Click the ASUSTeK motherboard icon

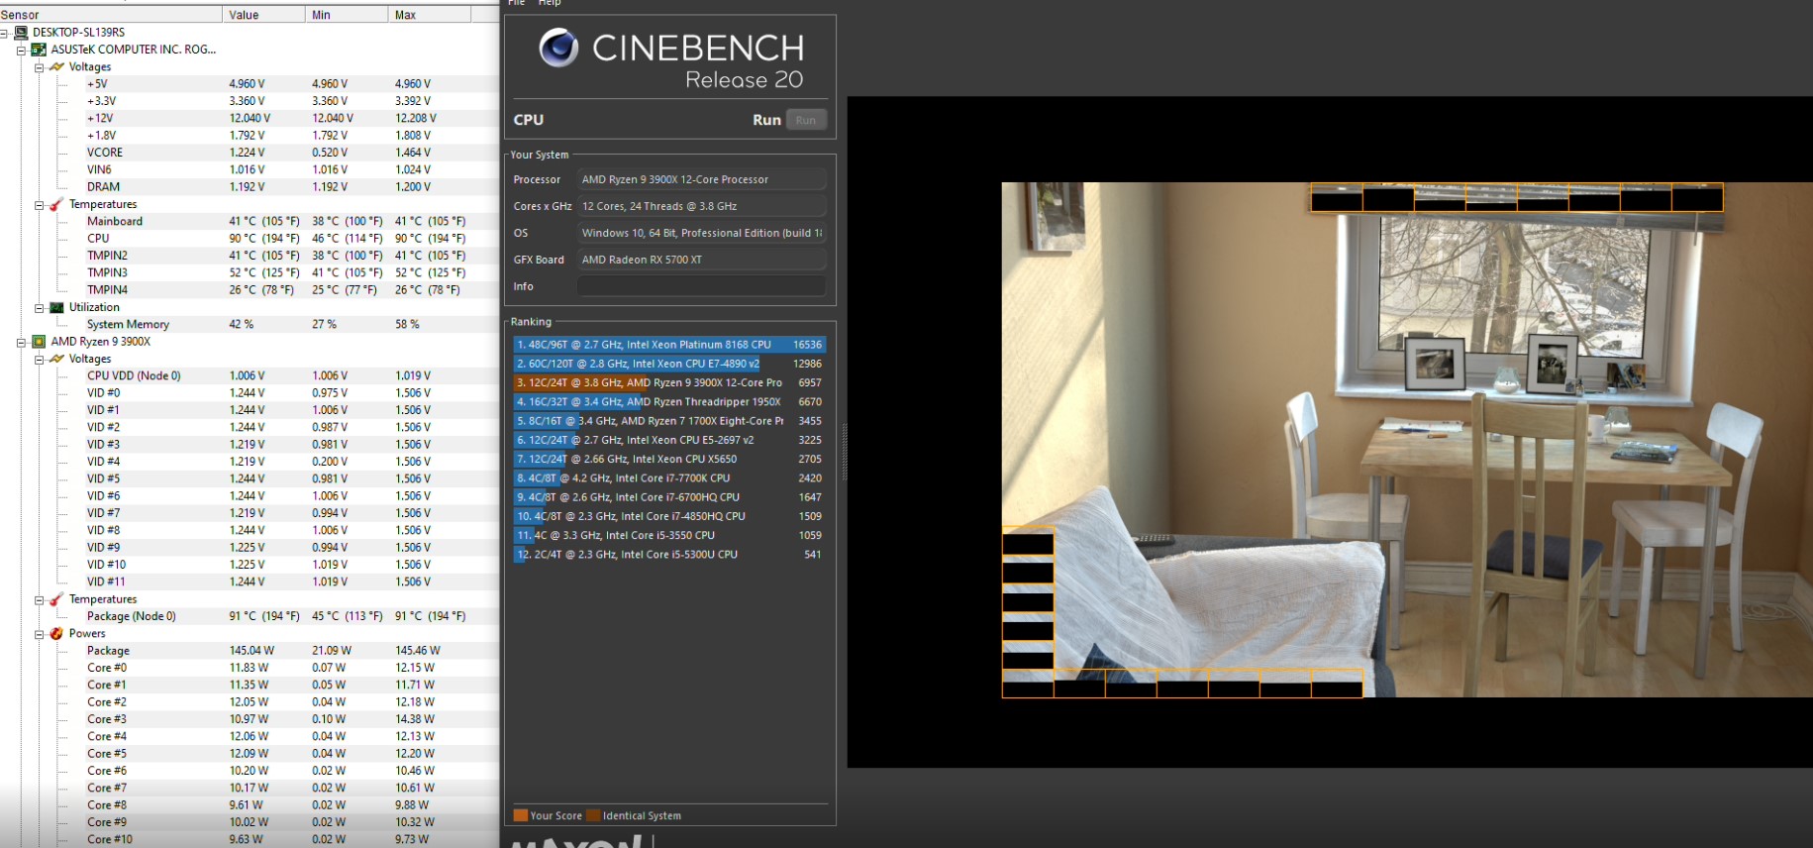pos(39,50)
